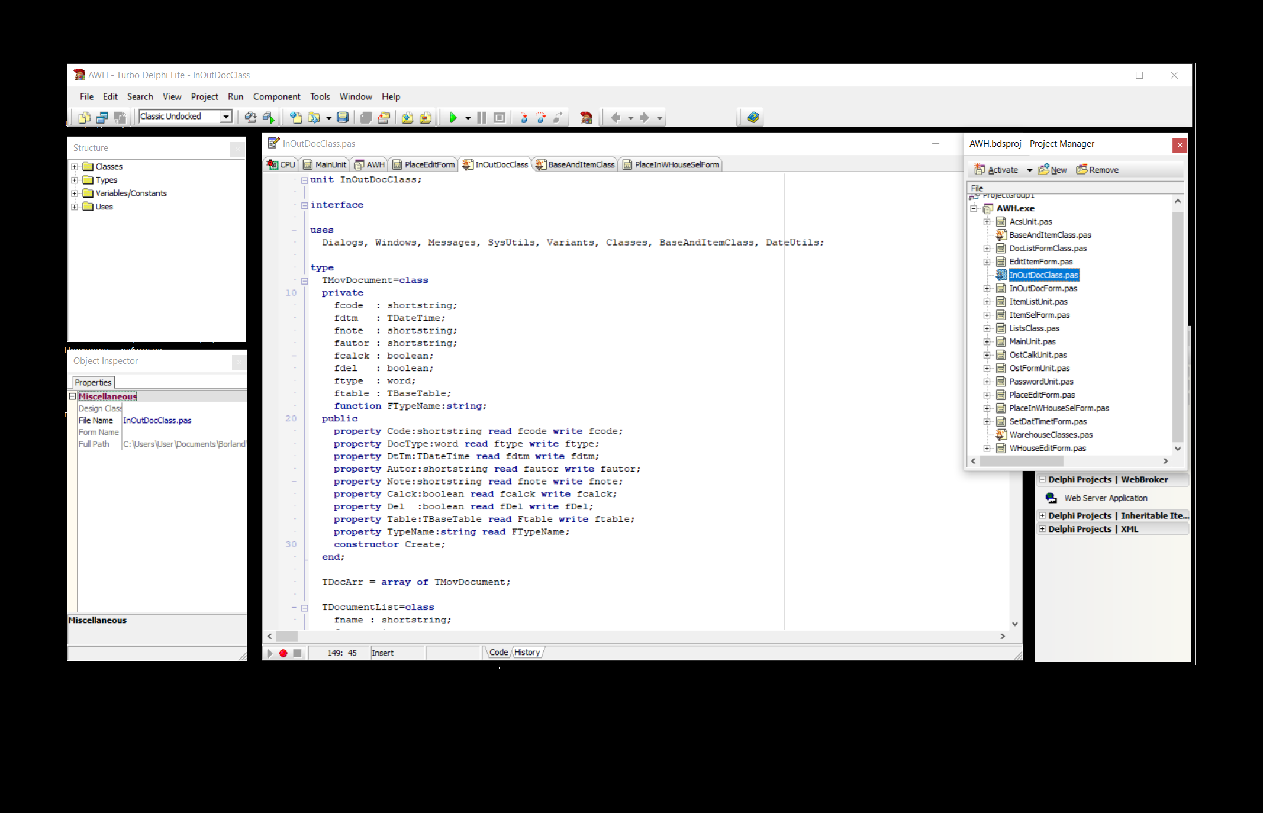Click the Web Server Application icon

pos(1051,498)
